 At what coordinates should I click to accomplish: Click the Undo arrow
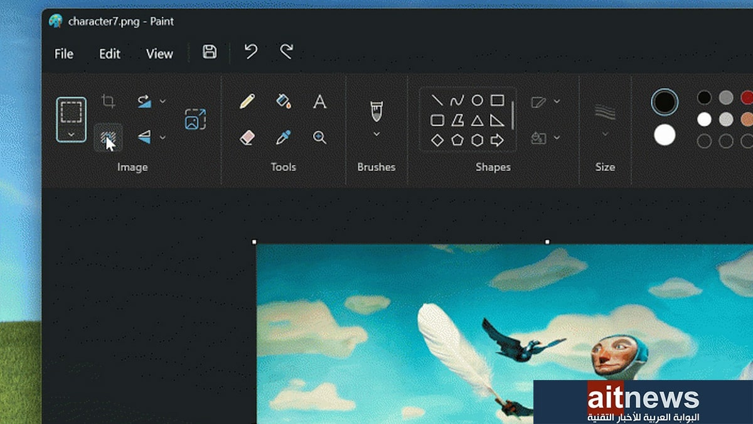(x=251, y=52)
